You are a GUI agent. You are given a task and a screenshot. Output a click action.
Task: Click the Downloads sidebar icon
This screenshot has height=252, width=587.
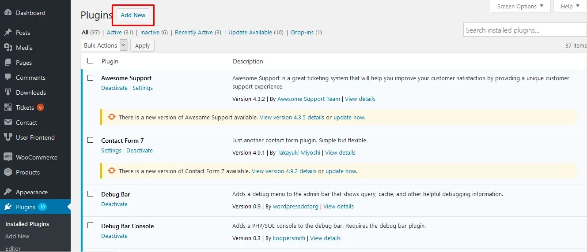[x=8, y=93]
